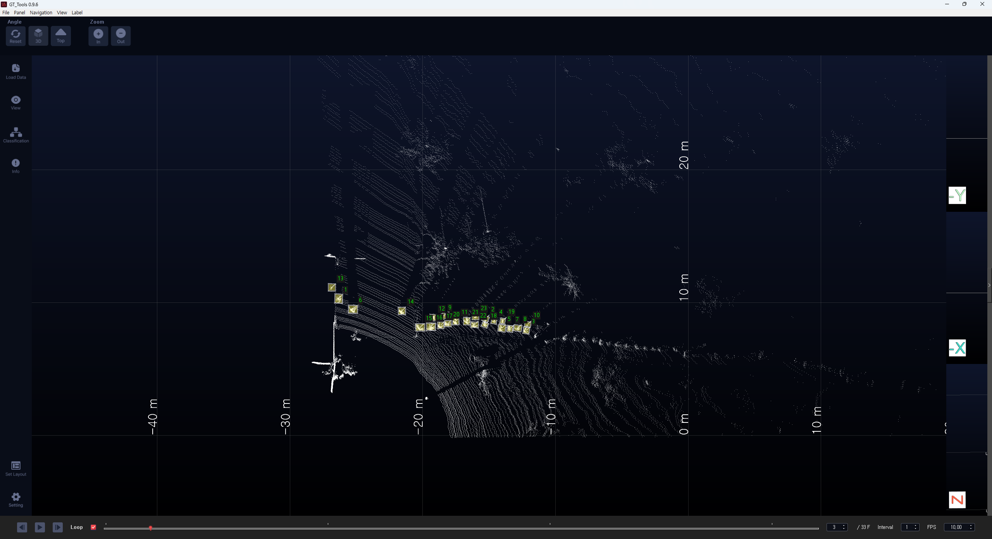Click the -Y axis orientation box
992x539 pixels.
click(x=957, y=196)
